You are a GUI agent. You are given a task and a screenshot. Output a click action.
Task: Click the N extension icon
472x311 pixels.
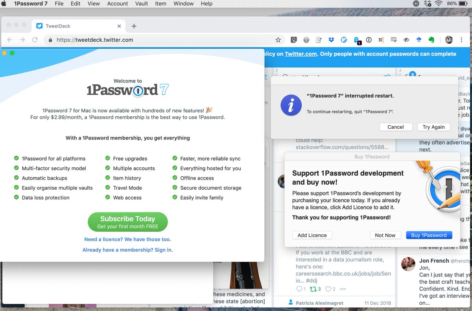click(381, 40)
